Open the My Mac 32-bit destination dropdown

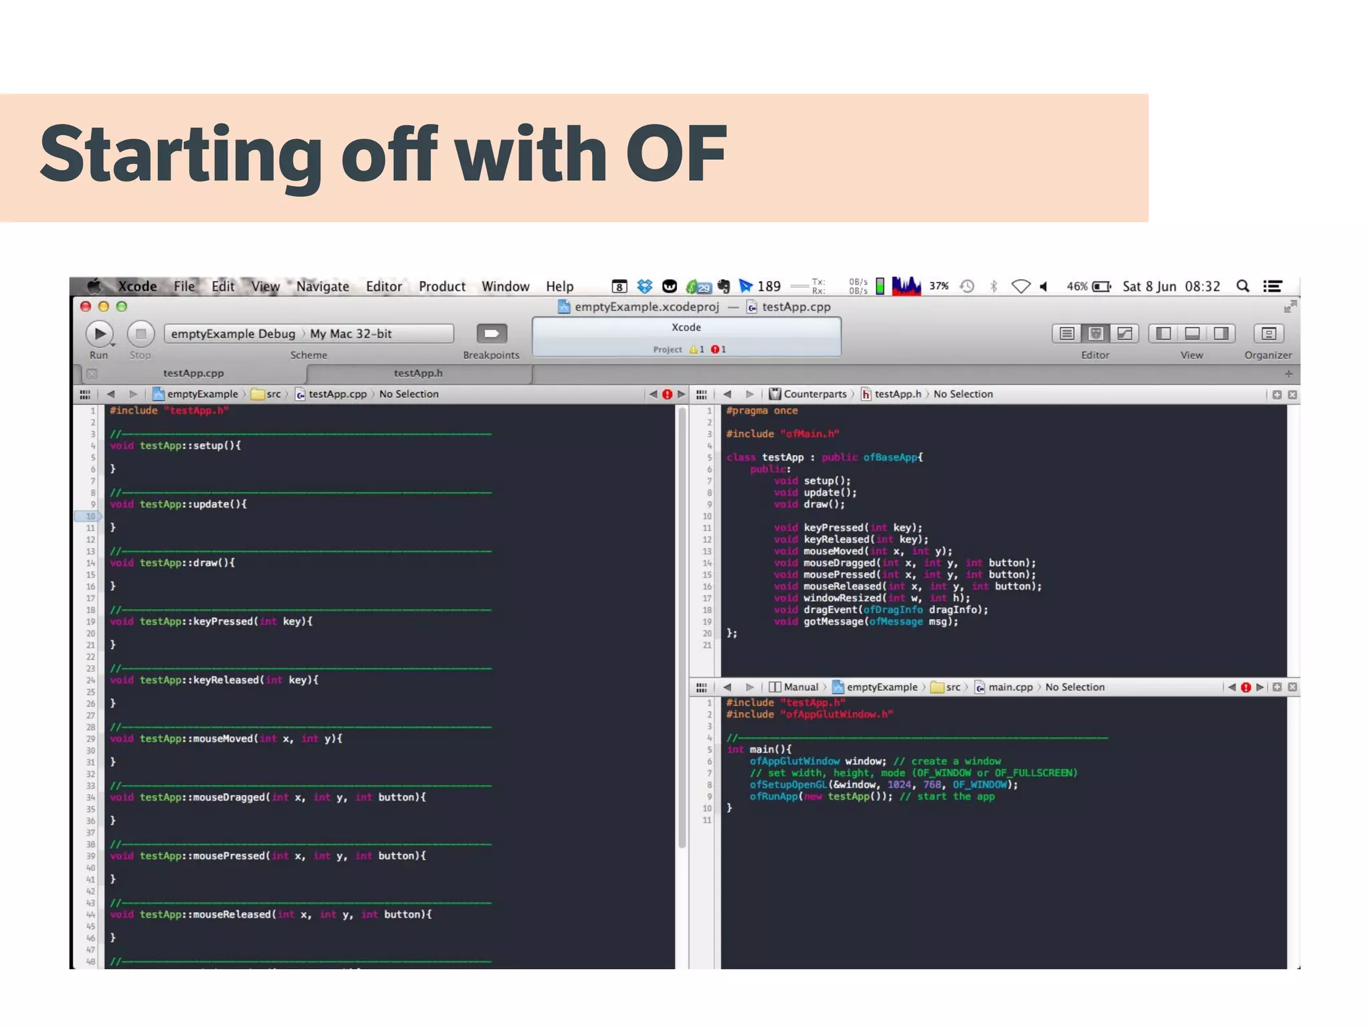[x=351, y=333]
